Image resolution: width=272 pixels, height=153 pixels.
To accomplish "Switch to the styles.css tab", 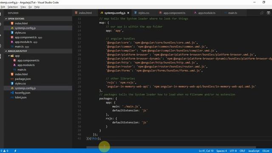I will (144, 13).
